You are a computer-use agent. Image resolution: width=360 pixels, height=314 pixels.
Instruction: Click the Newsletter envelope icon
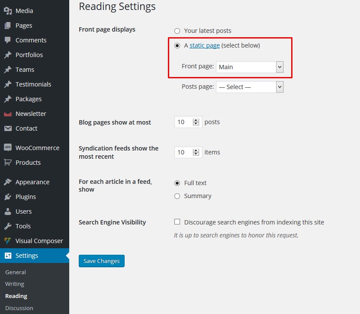[x=8, y=114]
